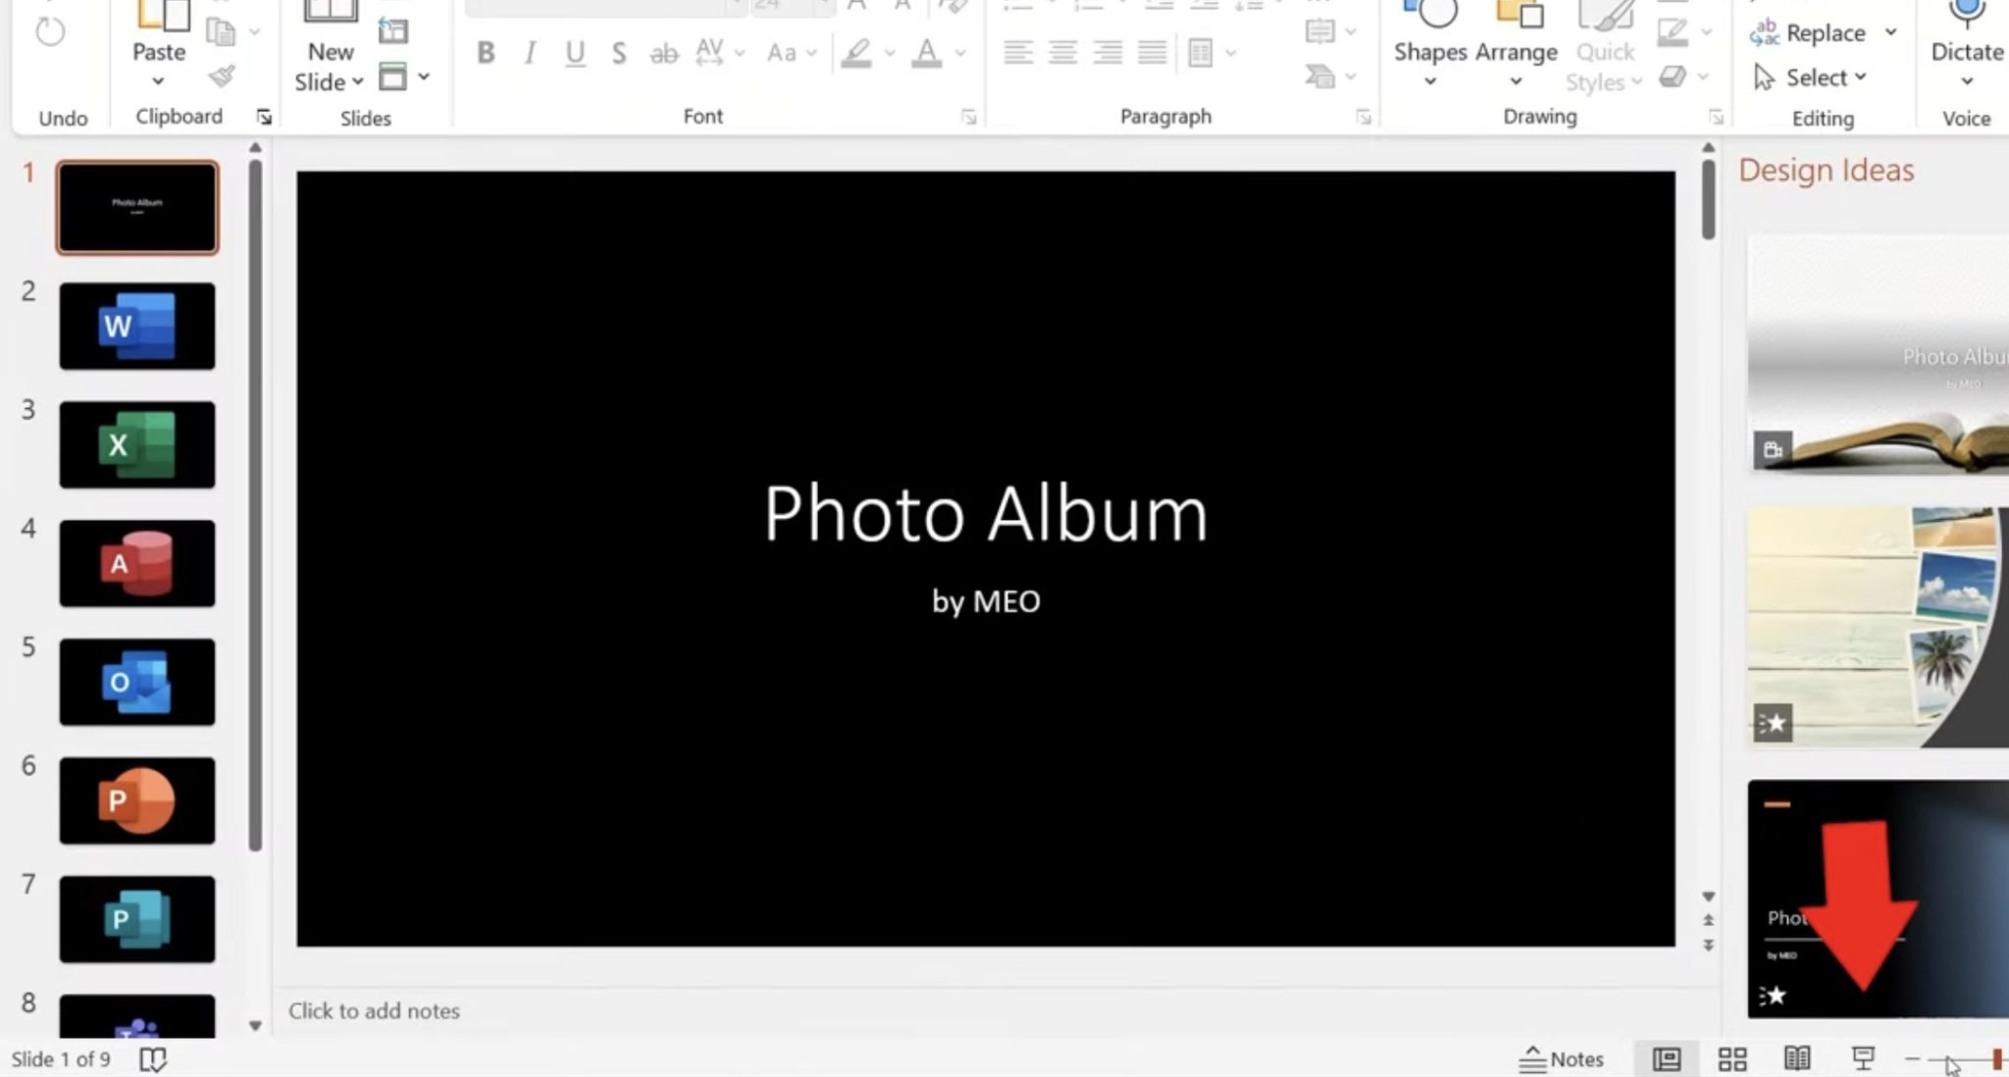Start Slide Show from status bar
The image size is (2009, 1077).
click(x=1863, y=1058)
